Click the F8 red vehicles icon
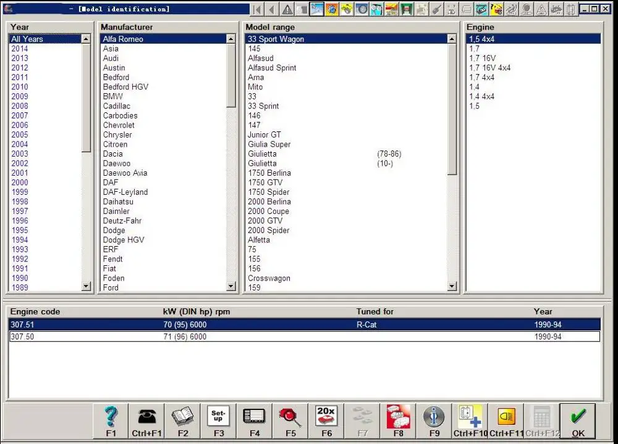 [x=397, y=417]
